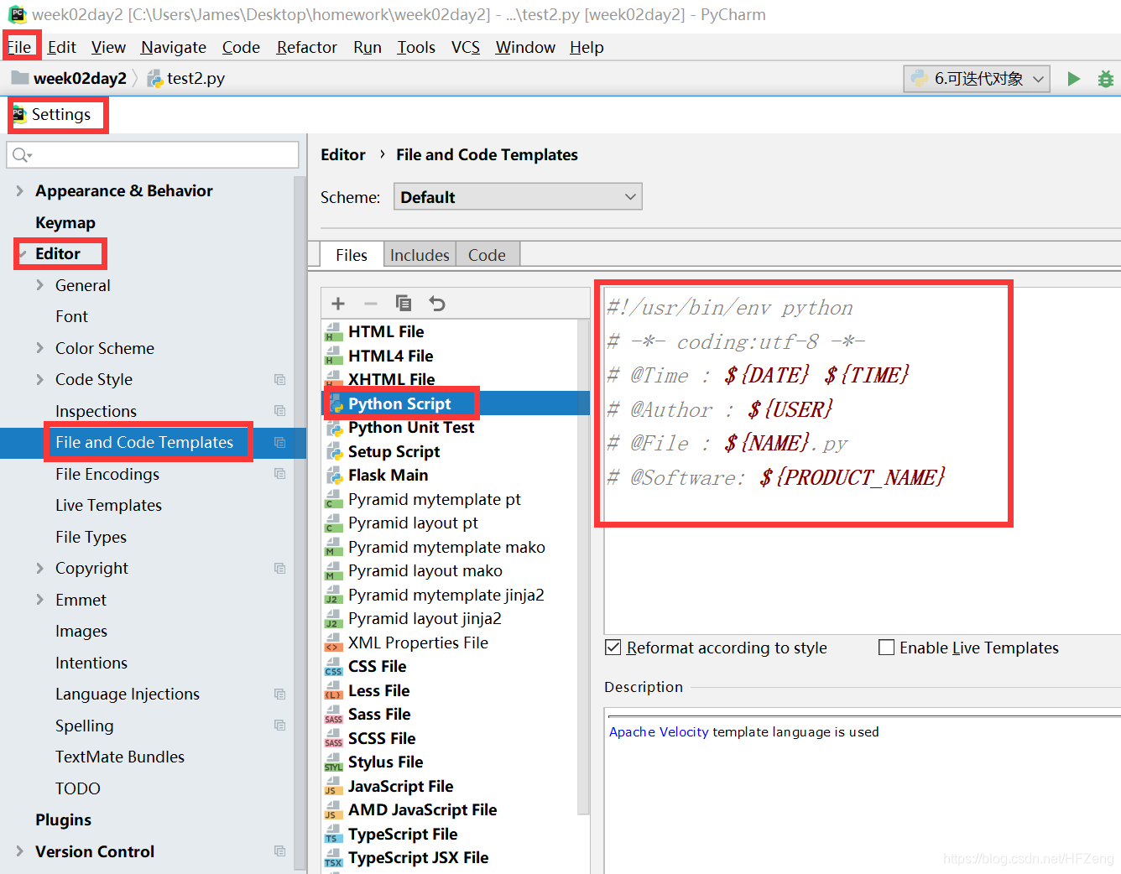Click the minus remove template icon
Screen dimensions: 1121x874
point(371,304)
